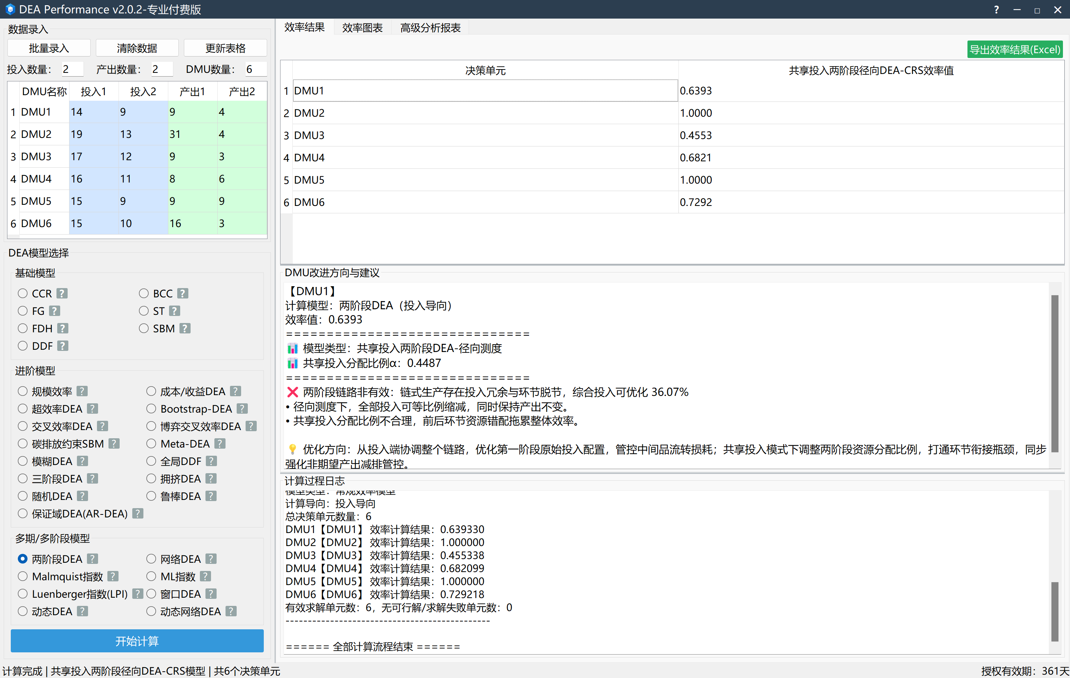Show help for the FG model
1070x678 pixels.
point(55,311)
